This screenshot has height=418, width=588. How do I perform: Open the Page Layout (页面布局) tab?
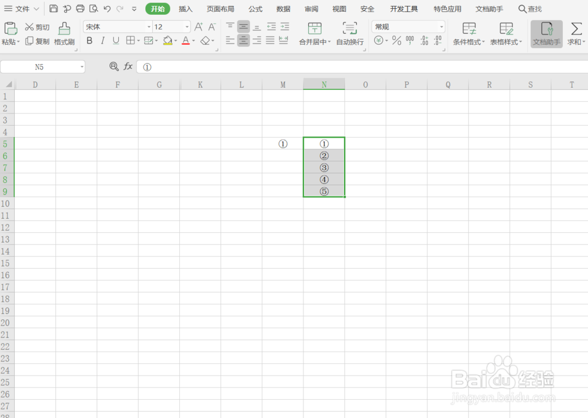(220, 9)
